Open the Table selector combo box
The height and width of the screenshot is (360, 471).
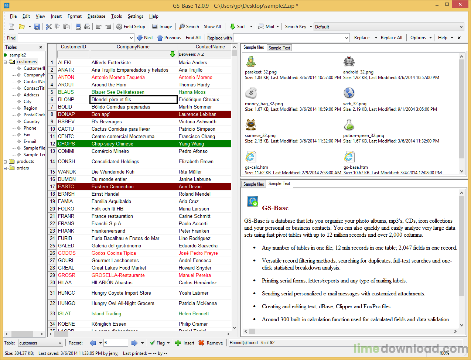click(41, 343)
